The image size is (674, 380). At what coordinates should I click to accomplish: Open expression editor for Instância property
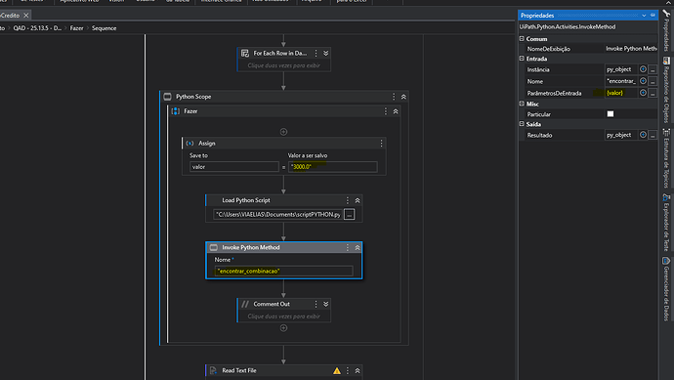pos(653,69)
